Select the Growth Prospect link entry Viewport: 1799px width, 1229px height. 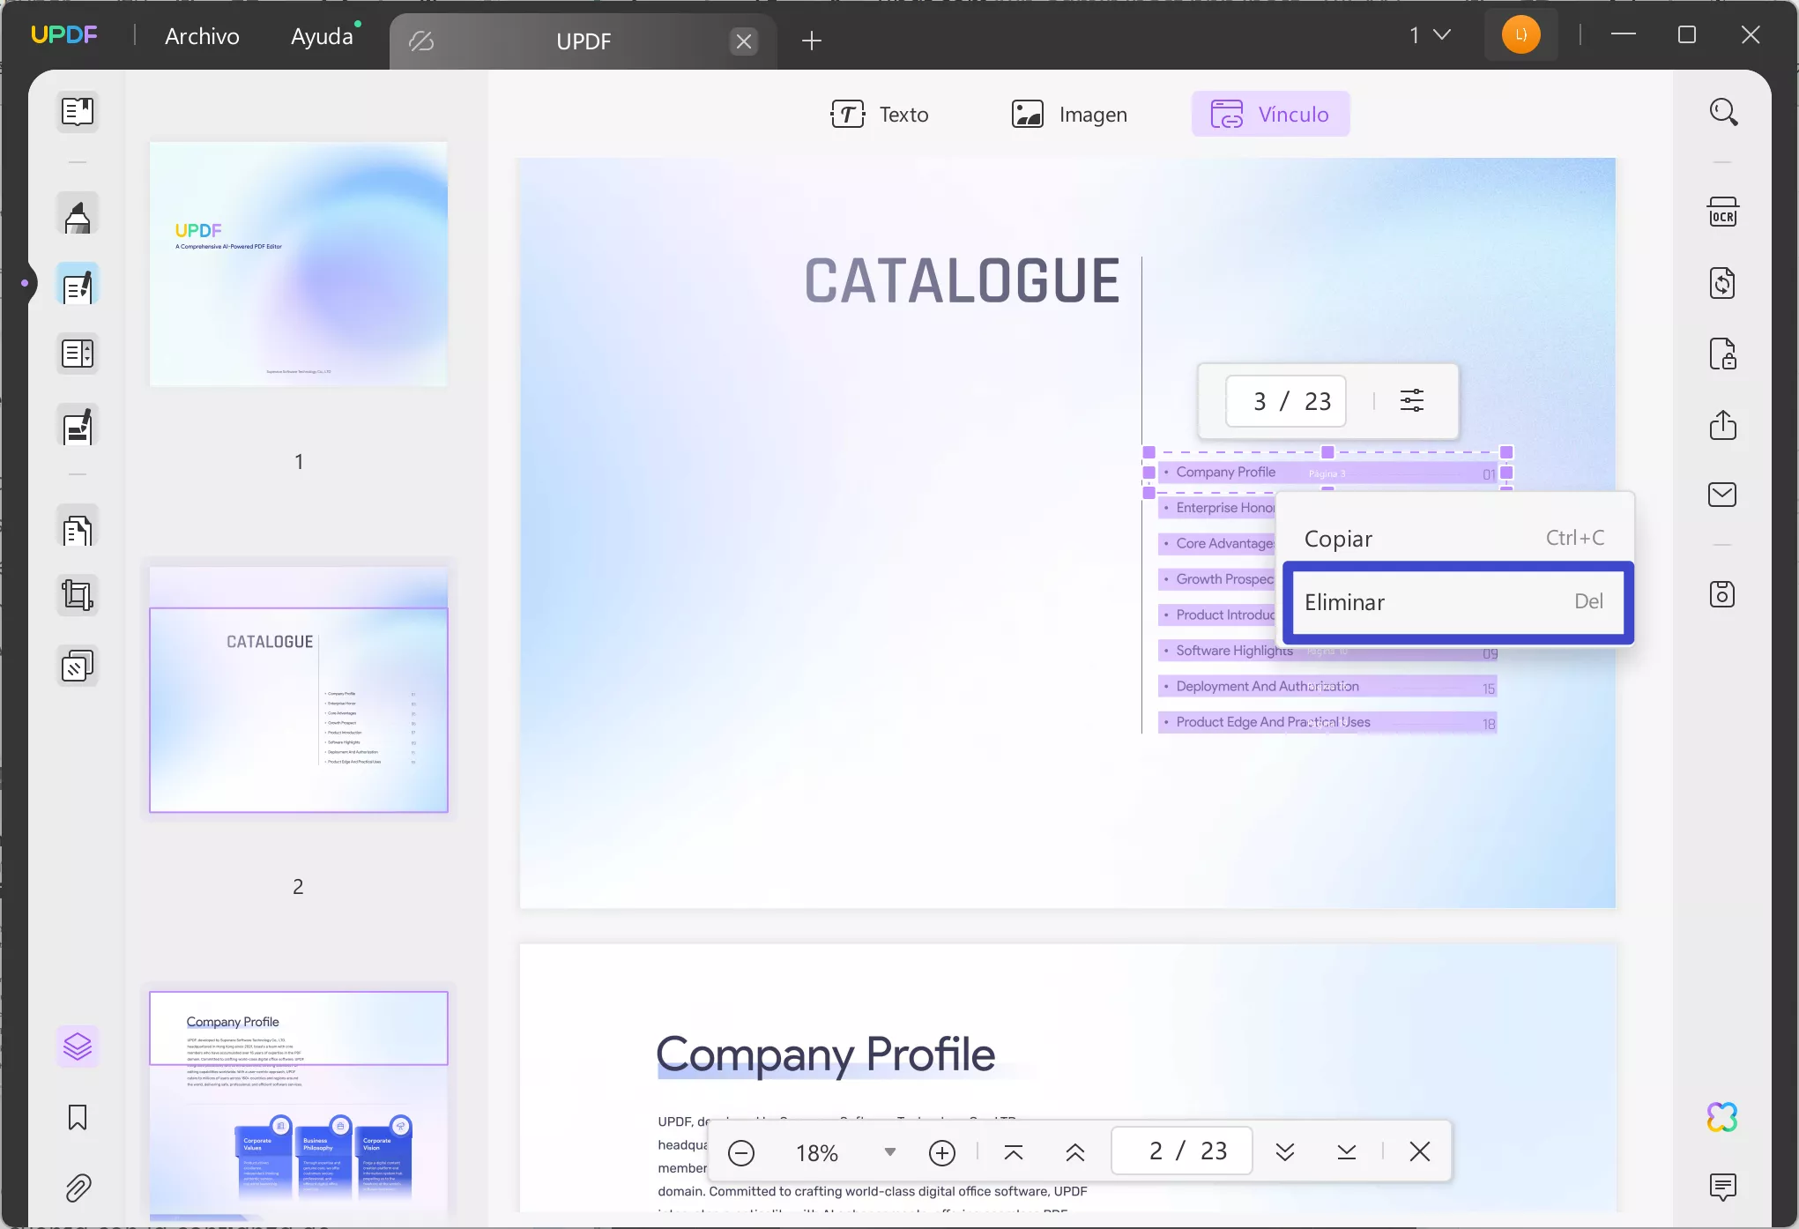(1216, 579)
